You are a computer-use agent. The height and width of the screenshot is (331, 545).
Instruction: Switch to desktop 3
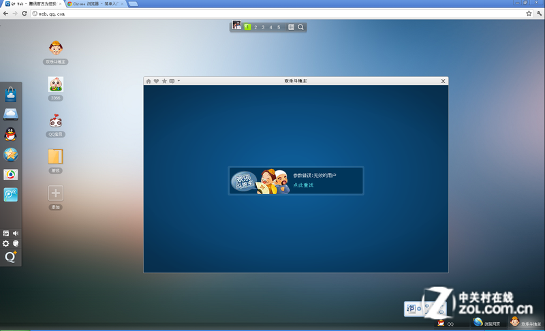[263, 27]
